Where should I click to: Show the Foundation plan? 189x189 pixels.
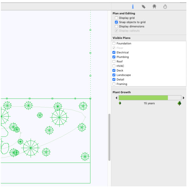(114, 43)
